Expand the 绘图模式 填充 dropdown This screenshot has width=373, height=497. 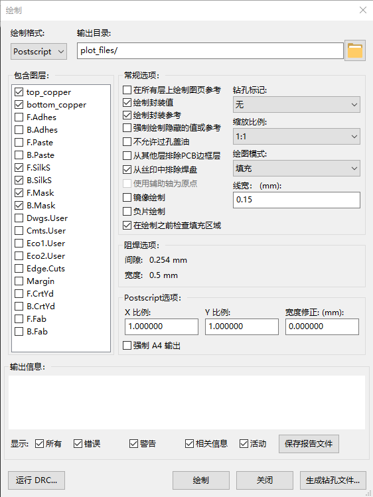296,169
